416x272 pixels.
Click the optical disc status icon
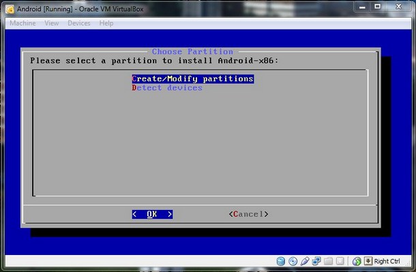pyautogui.click(x=293, y=261)
